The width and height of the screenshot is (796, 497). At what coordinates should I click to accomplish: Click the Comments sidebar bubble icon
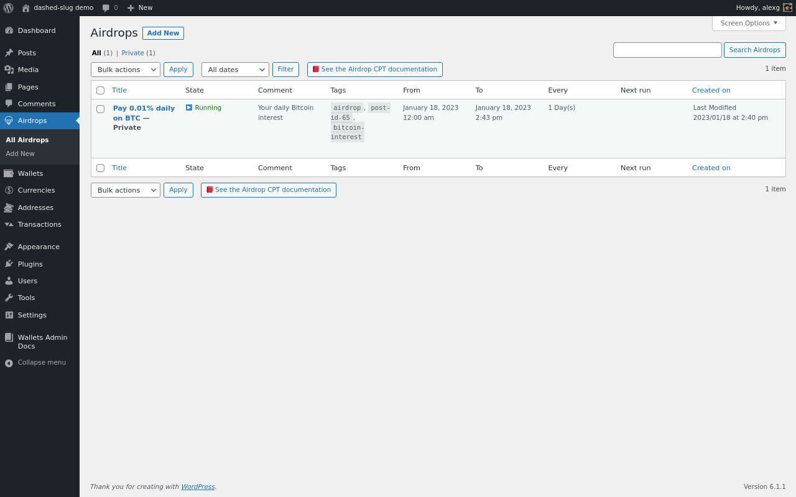tap(9, 104)
